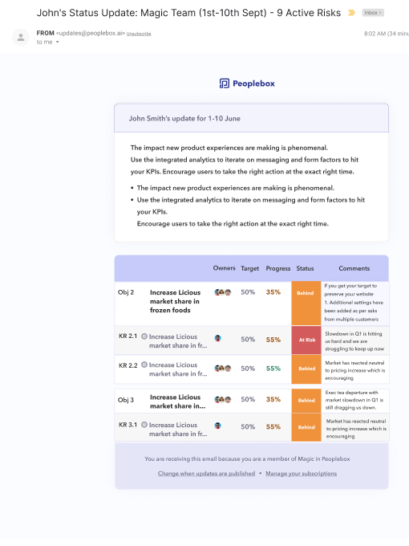The width and height of the screenshot is (409, 546).
Task: Click the Unsubscribe link
Action: (x=139, y=34)
